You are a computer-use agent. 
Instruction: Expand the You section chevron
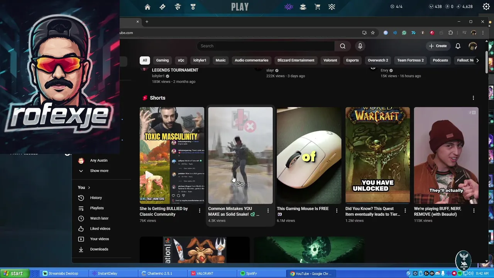(x=89, y=188)
